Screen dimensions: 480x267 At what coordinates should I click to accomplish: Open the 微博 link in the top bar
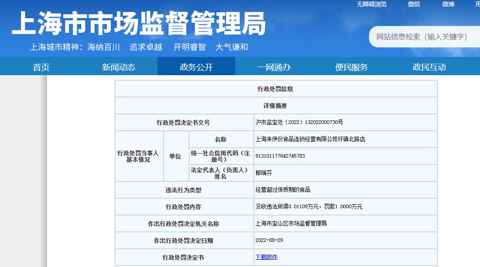click(448, 5)
